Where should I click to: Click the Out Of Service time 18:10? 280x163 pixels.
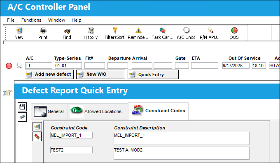[259, 66]
